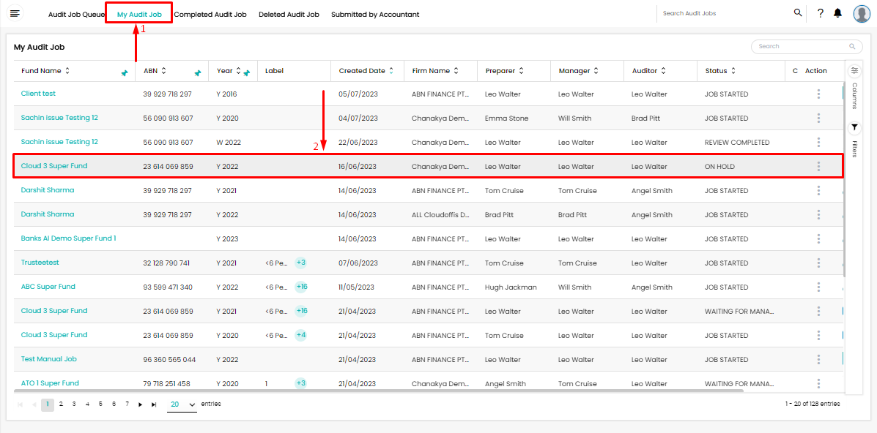Sort by Manager using its sort arrows
The image size is (877, 433).
596,71
